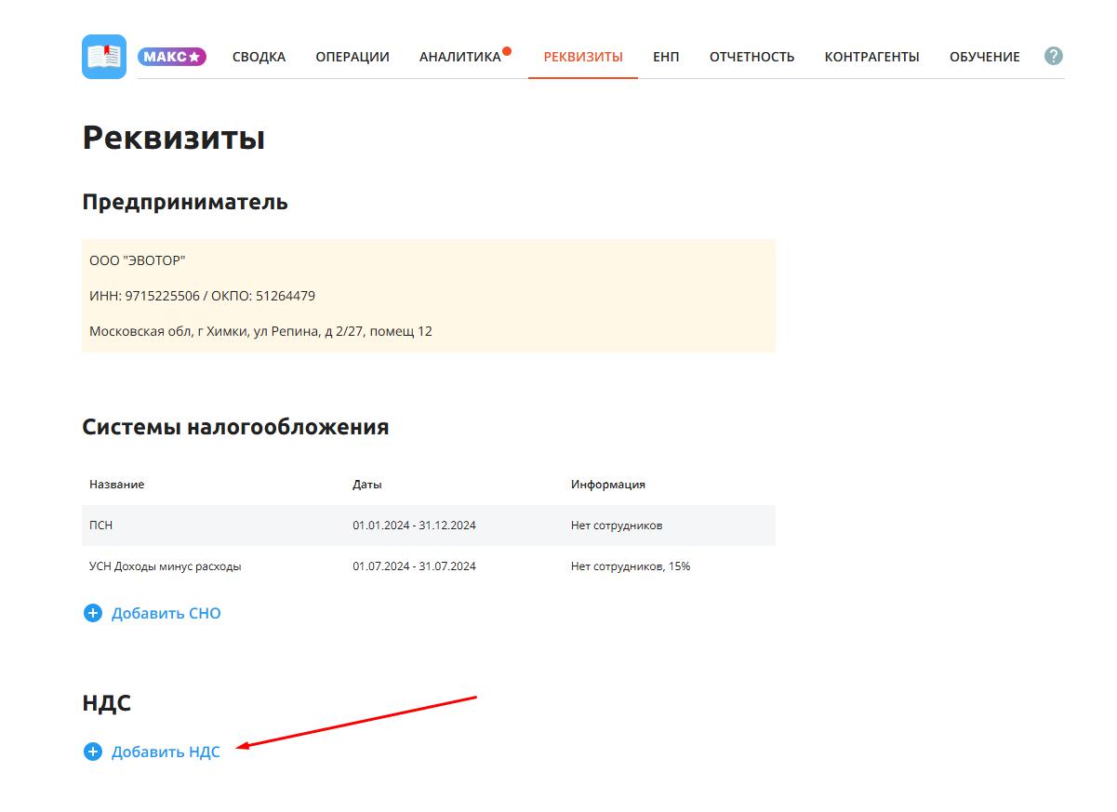This screenshot has height=812, width=1117.
Task: Click the Информация column header
Action: tap(608, 485)
